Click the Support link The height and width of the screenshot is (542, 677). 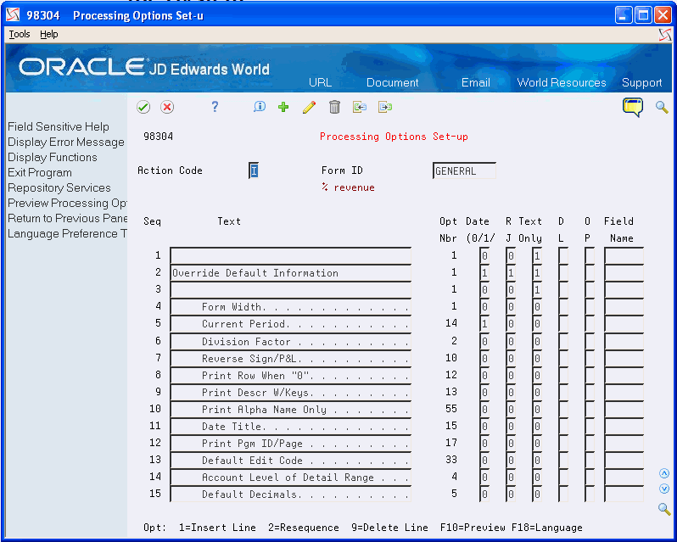(x=641, y=82)
